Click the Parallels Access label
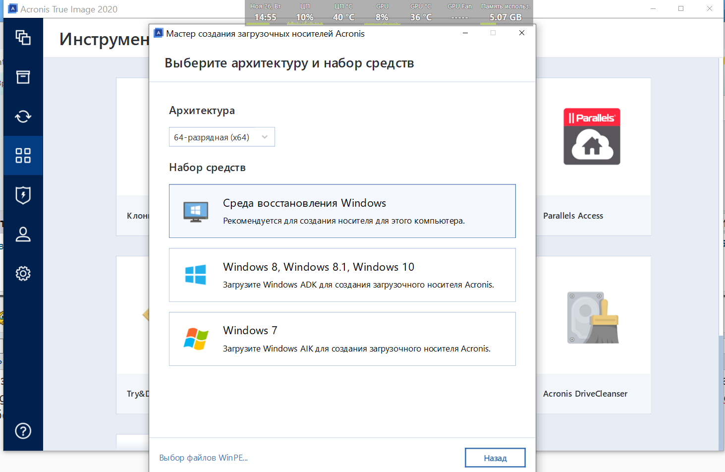Image resolution: width=725 pixels, height=472 pixels. [x=573, y=216]
